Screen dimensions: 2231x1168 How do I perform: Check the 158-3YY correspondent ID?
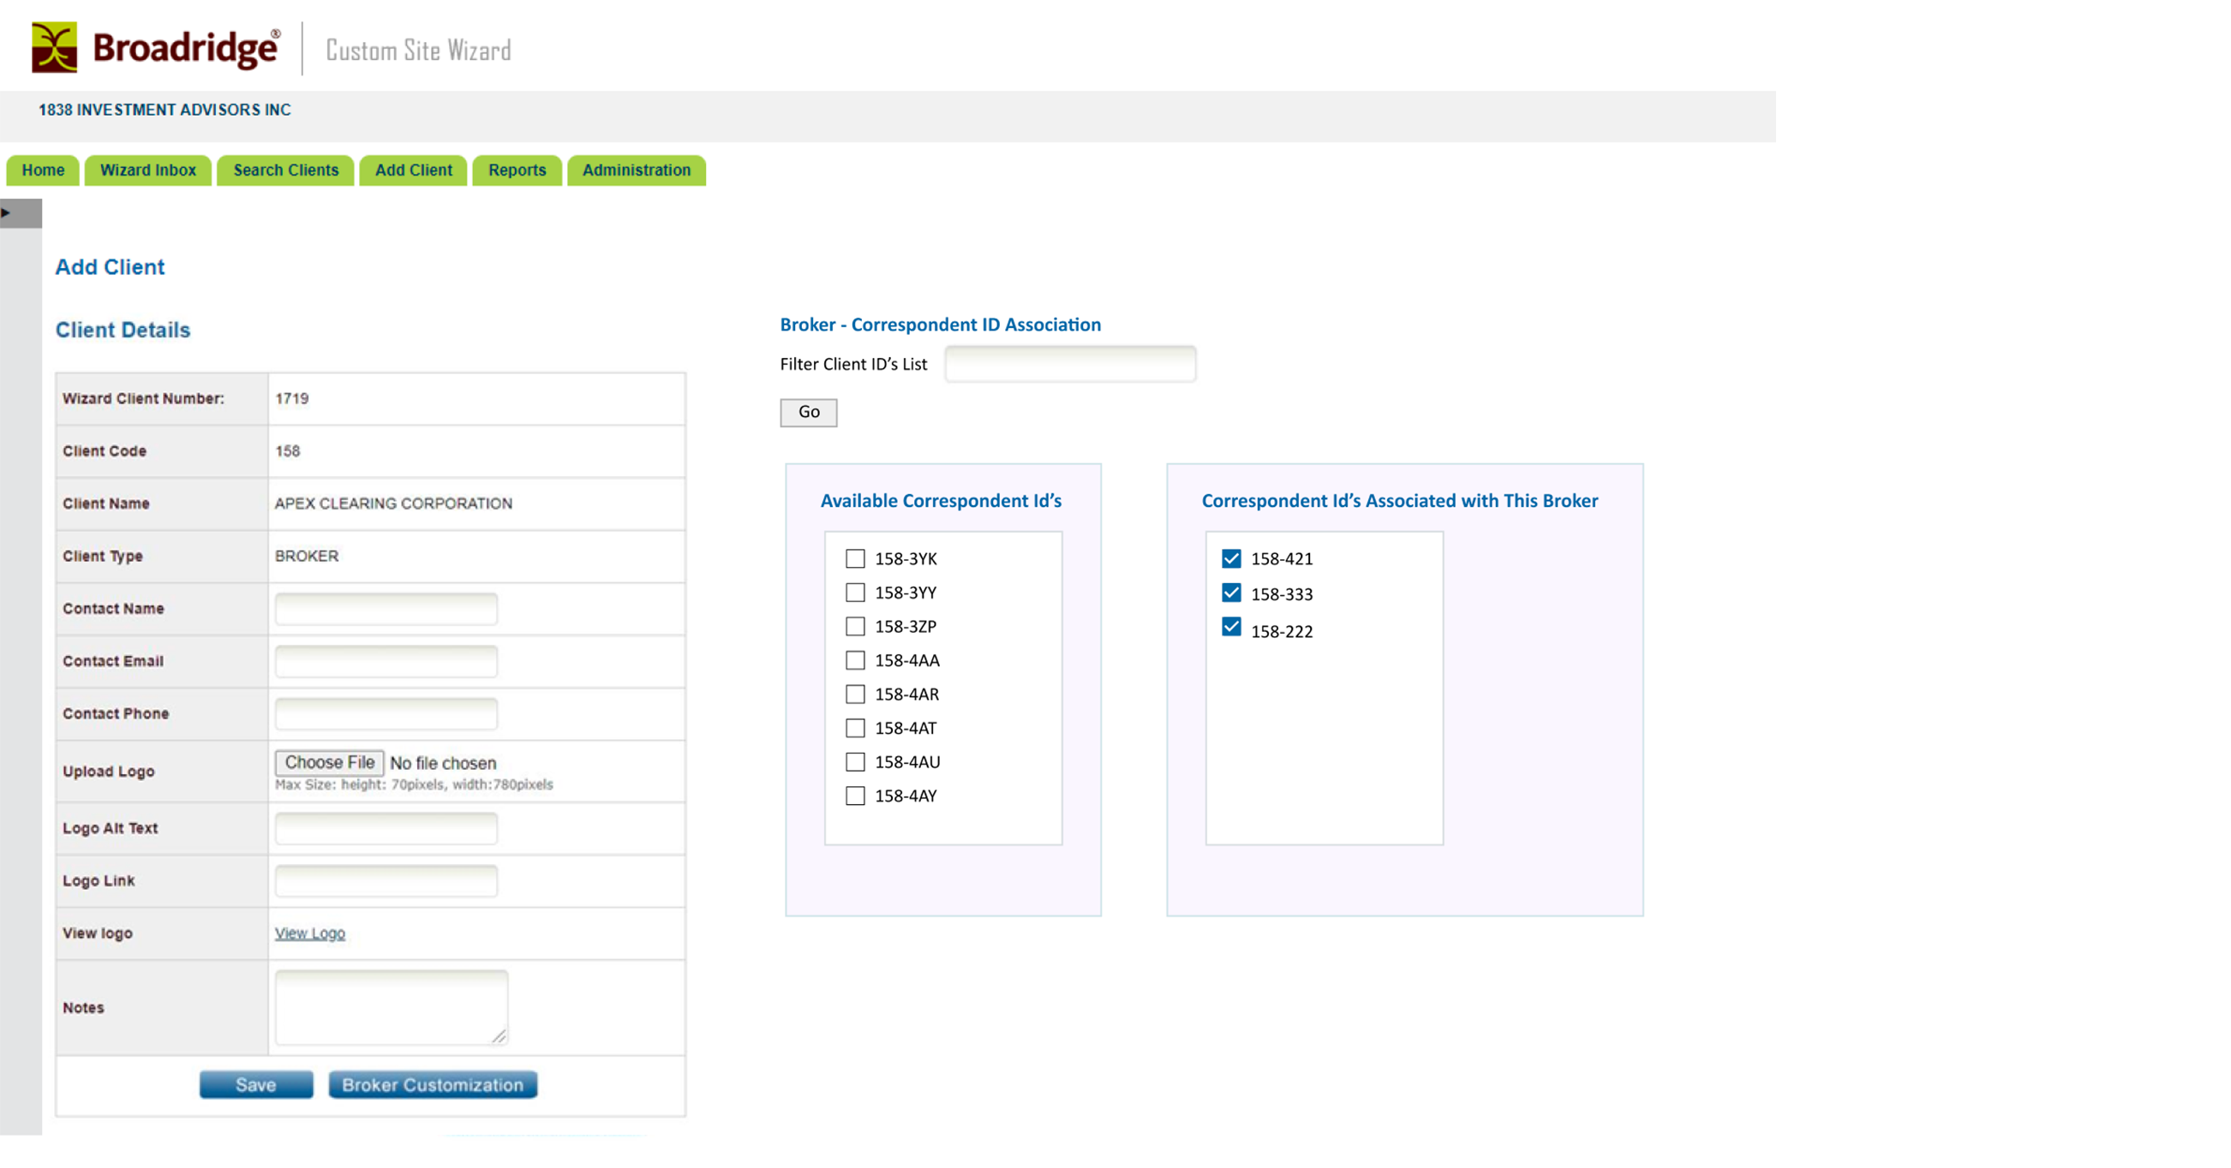855,593
